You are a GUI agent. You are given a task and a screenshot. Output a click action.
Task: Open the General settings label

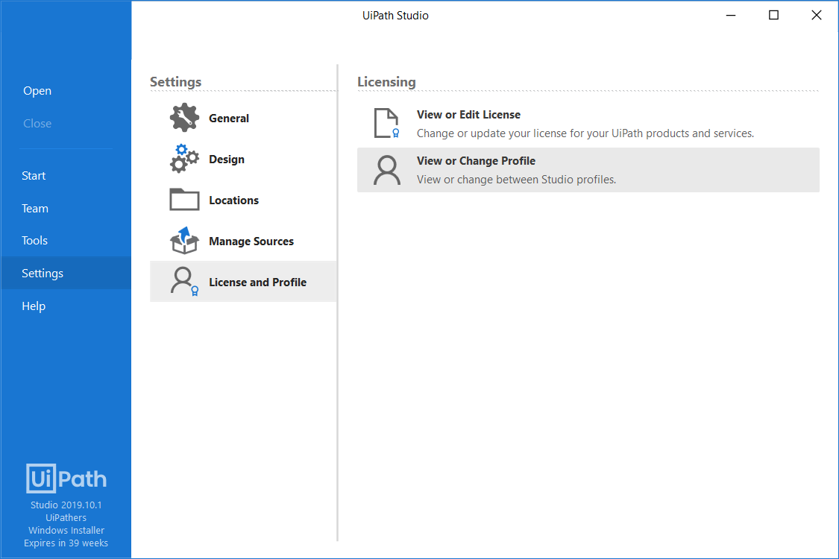tap(228, 119)
